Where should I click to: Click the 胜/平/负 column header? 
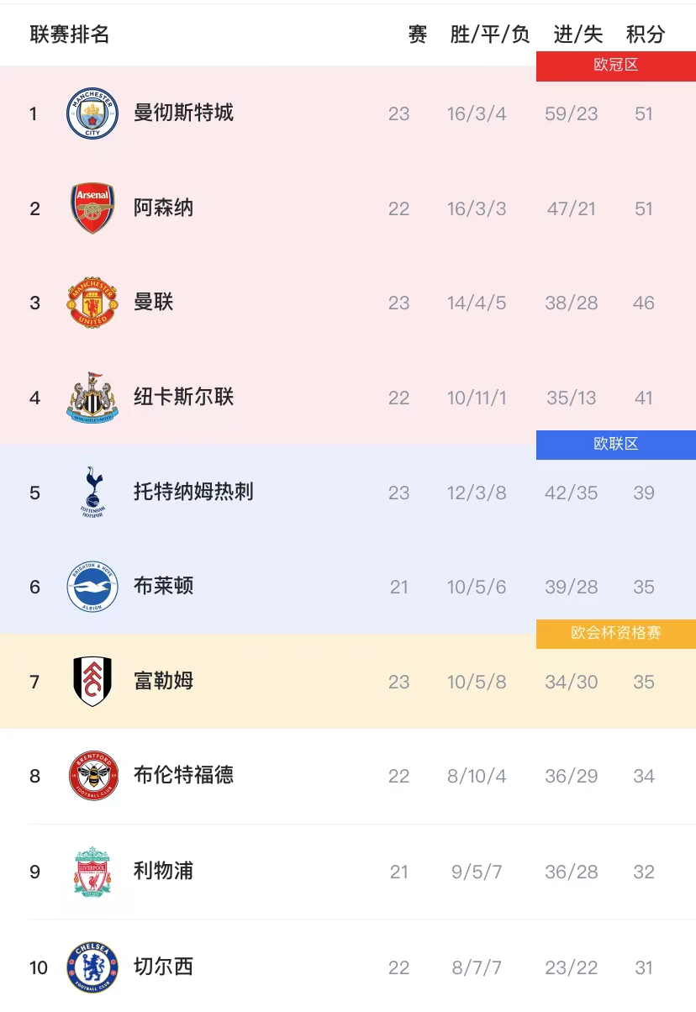click(490, 34)
